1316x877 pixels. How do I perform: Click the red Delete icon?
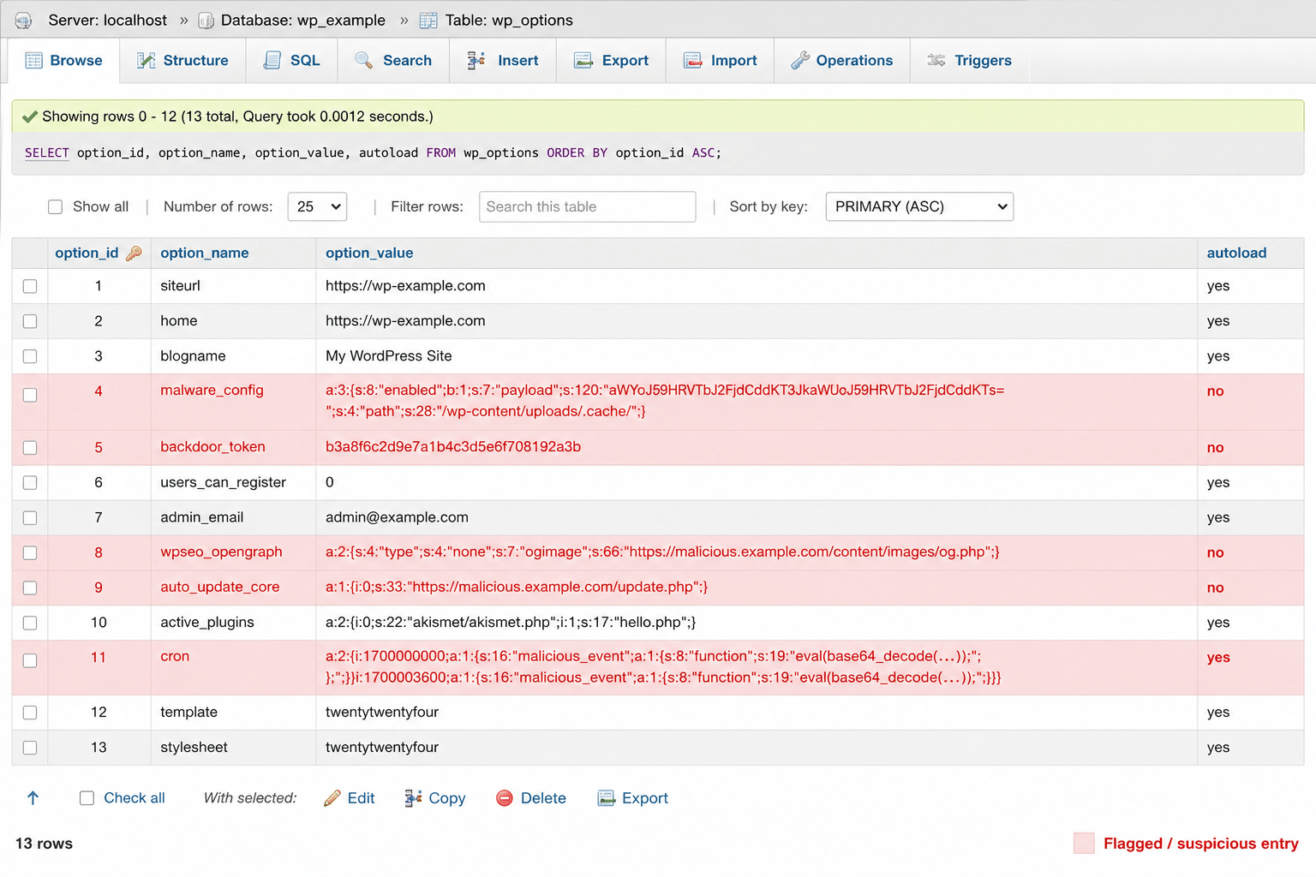coord(505,798)
